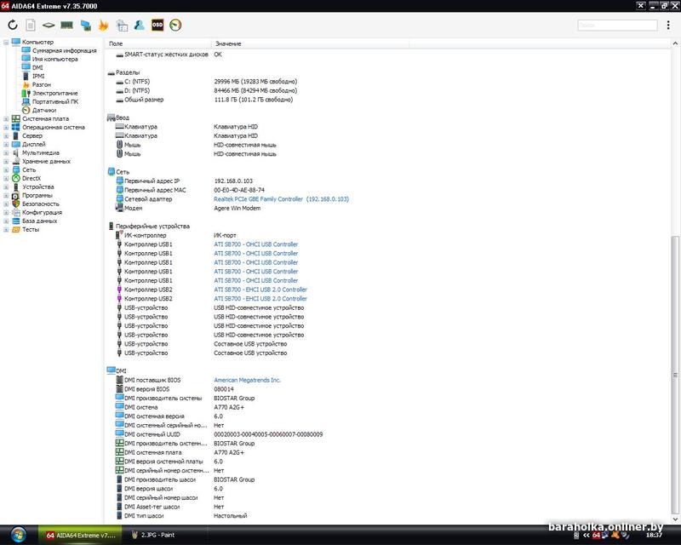Select Суммарная информация in the tree
Viewport: 681px width, 545px height.
pyautogui.click(x=65, y=50)
